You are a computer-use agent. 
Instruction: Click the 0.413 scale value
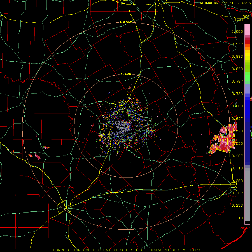(237, 168)
